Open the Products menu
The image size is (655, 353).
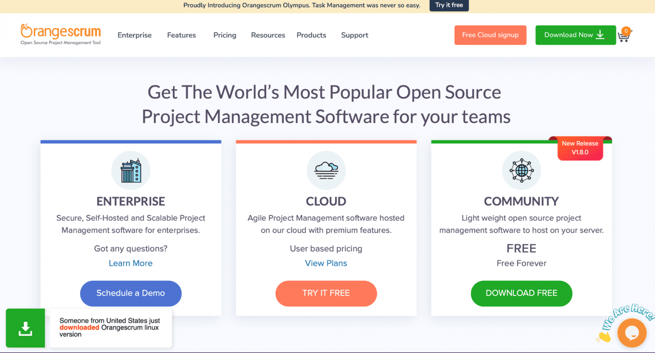pos(311,35)
